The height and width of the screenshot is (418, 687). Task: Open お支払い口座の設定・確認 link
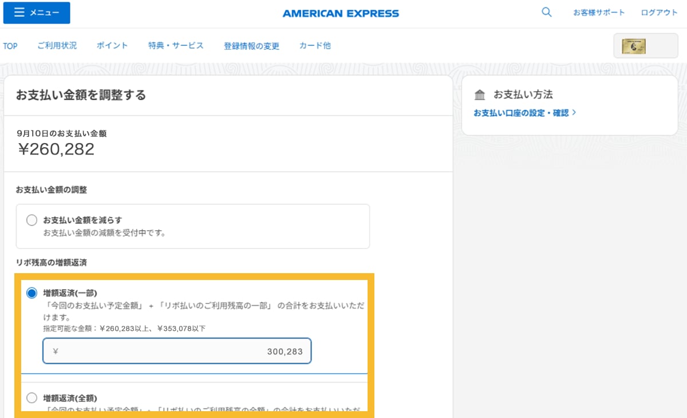pos(521,113)
